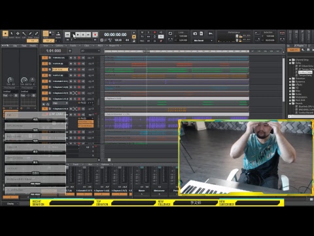The height and width of the screenshot is (236, 314).
Task: Click the Mix Recall recall scene icon
Action: point(201,33)
